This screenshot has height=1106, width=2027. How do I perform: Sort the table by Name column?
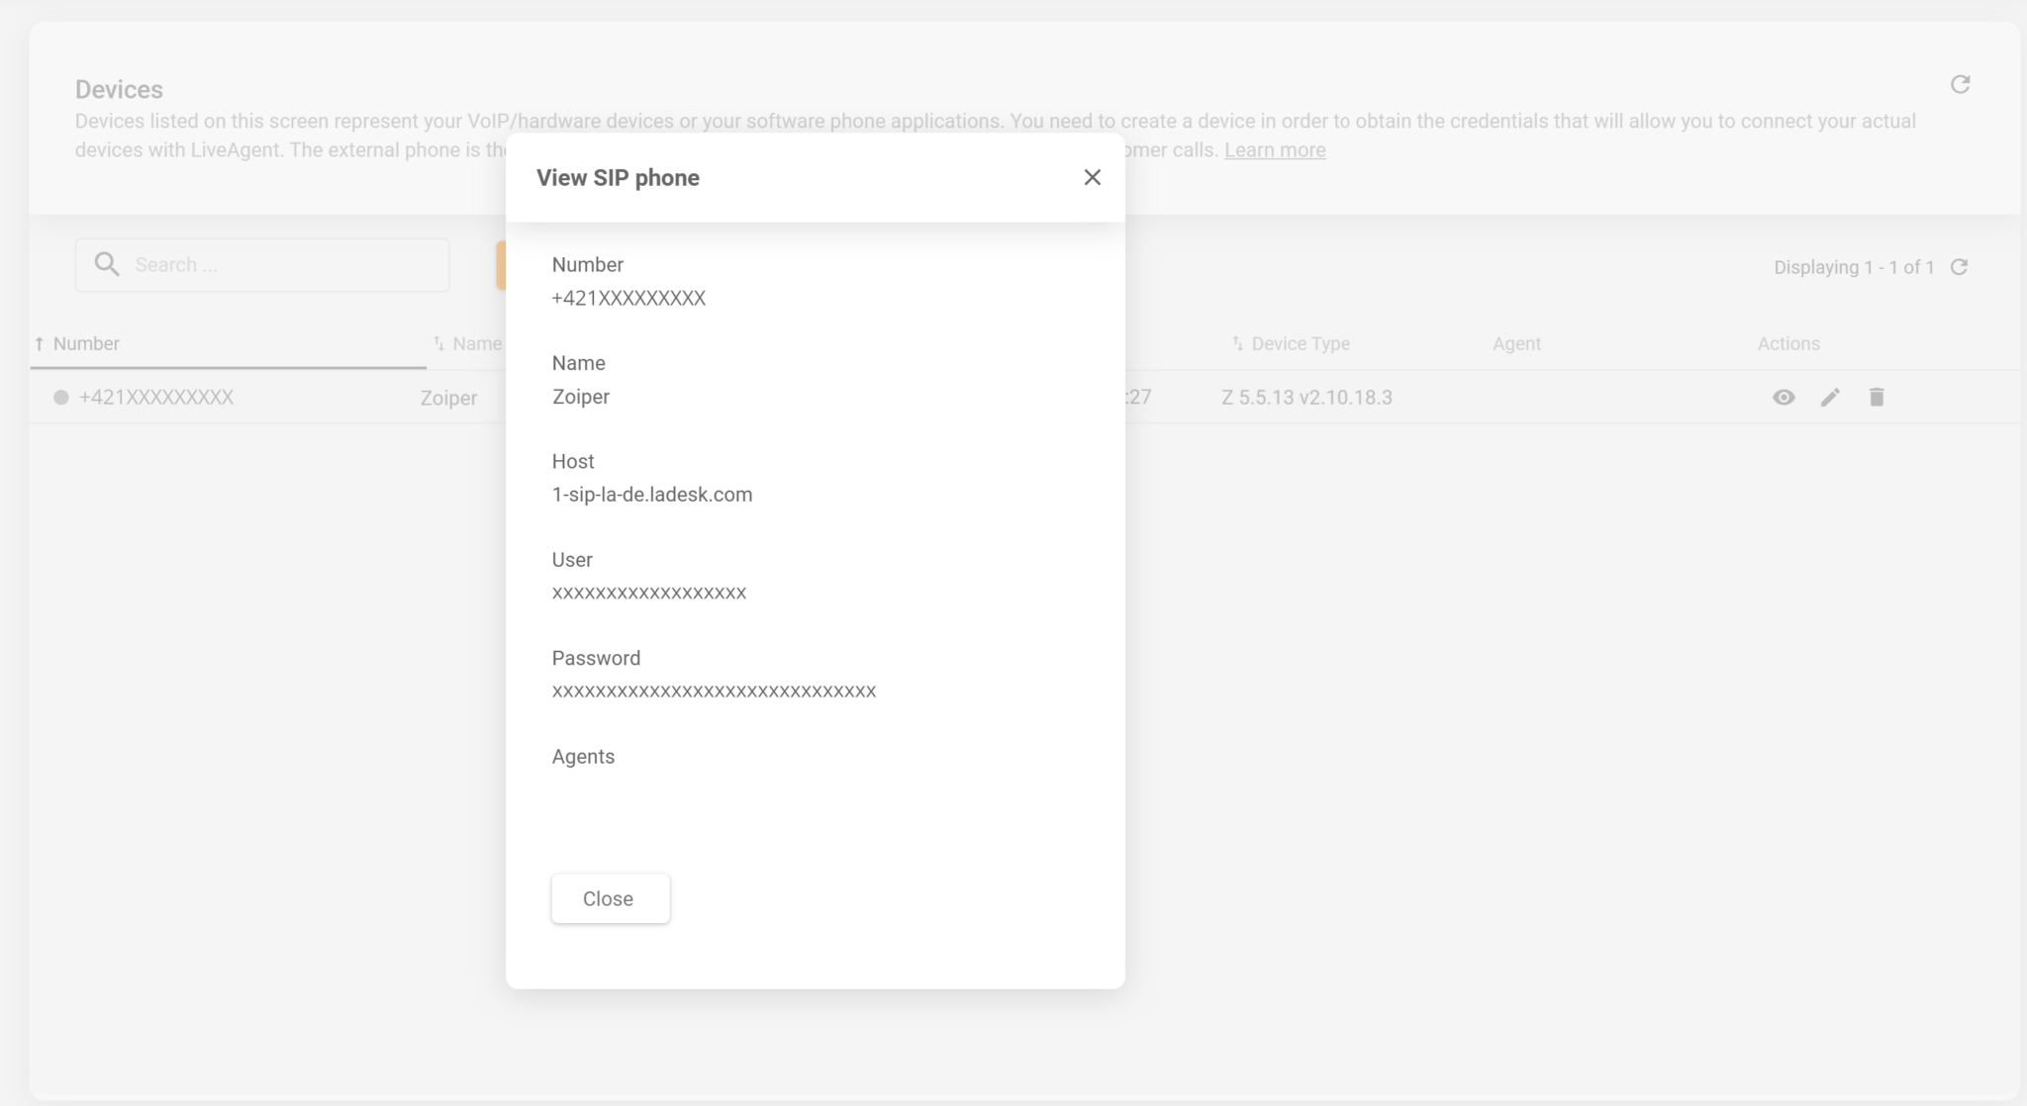[x=476, y=344]
